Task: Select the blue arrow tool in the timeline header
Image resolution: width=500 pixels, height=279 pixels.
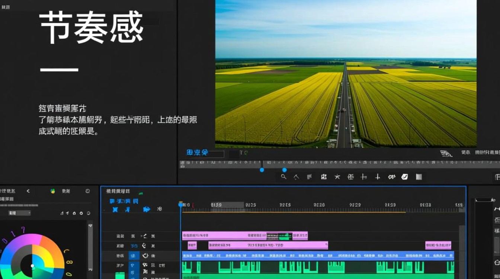Action: [x=147, y=209]
